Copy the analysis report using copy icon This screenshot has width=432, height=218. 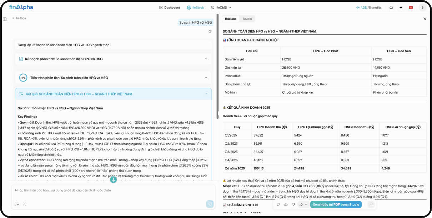coord(278,205)
